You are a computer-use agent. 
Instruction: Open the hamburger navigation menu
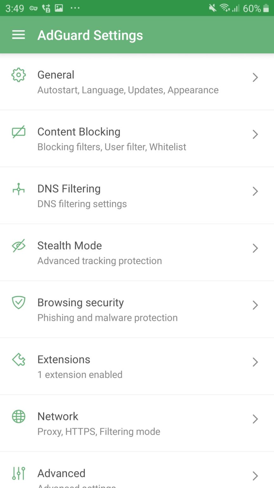pos(18,35)
